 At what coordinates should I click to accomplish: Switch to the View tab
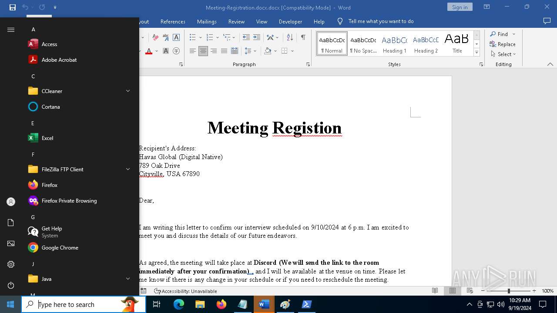coord(262,21)
